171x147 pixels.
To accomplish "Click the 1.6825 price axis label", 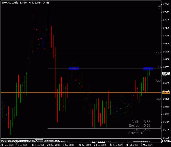I will tap(166, 52).
